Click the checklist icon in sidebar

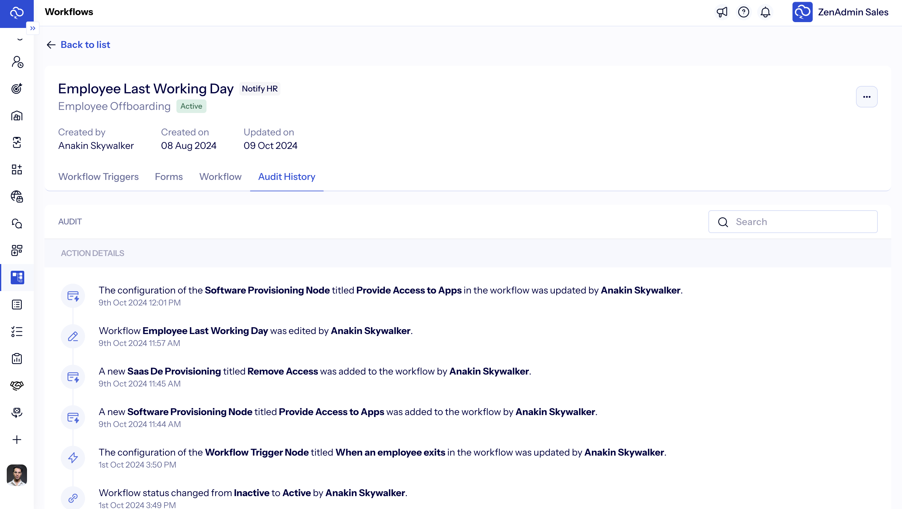pos(17,332)
